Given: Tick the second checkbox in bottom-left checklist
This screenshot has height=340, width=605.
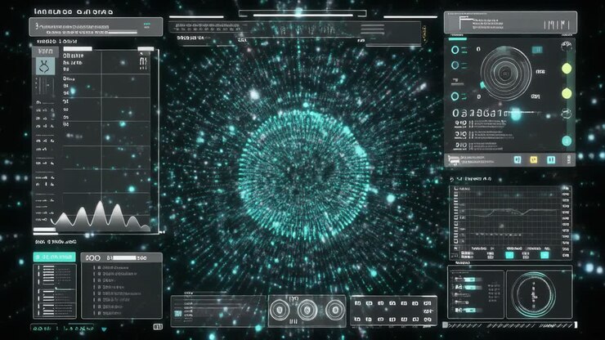Looking at the screenshot, I should point(99,274).
